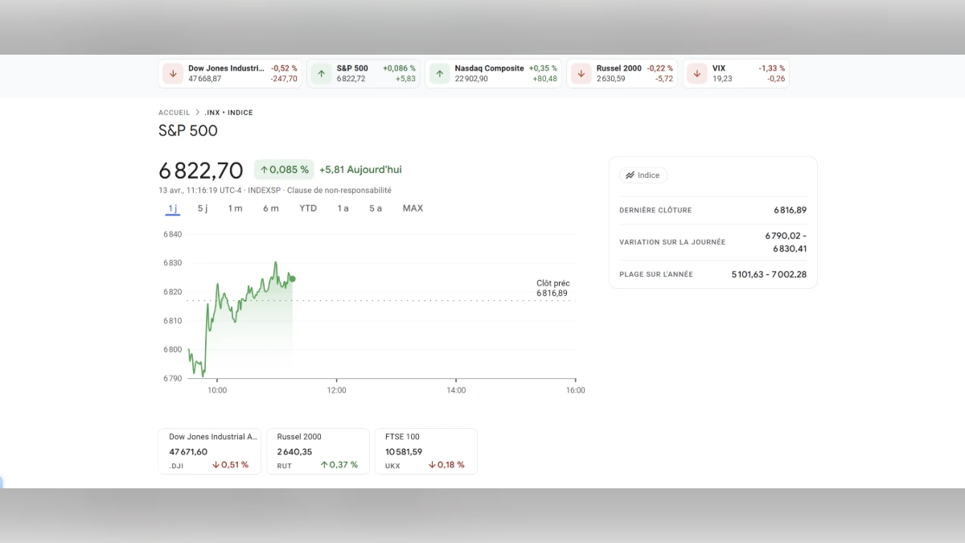Image resolution: width=965 pixels, height=543 pixels.
Task: Click the up arrow icon on Nasdaq Composite card
Action: click(439, 73)
